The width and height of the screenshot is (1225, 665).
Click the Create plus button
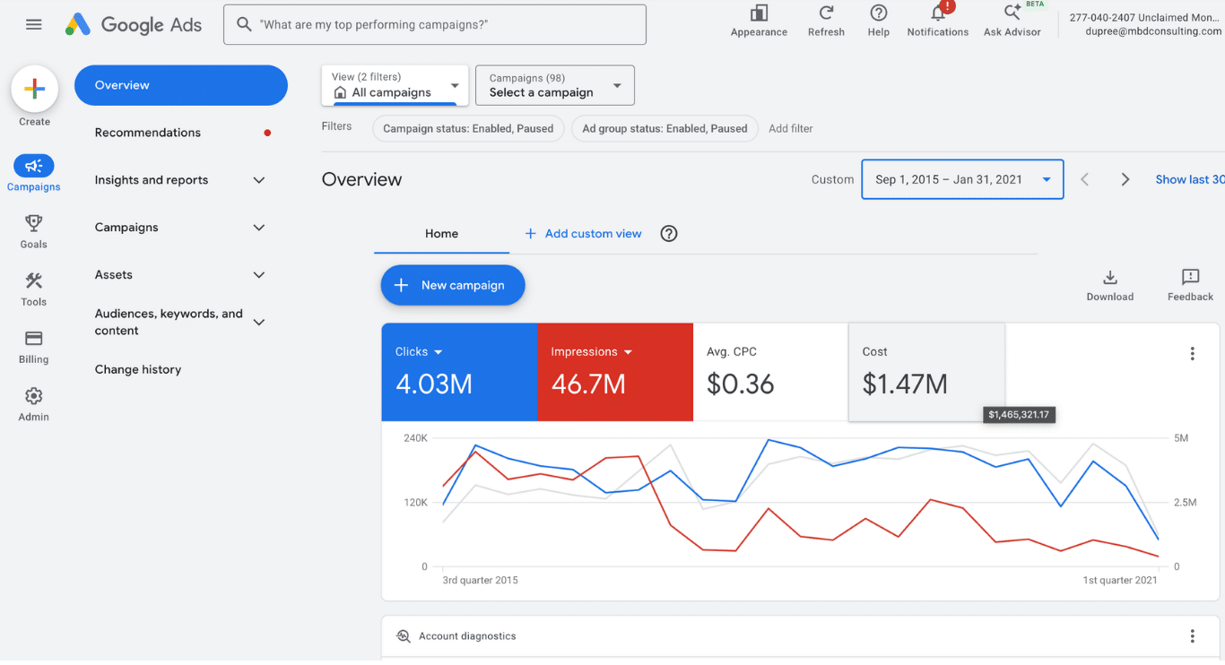[x=35, y=89]
